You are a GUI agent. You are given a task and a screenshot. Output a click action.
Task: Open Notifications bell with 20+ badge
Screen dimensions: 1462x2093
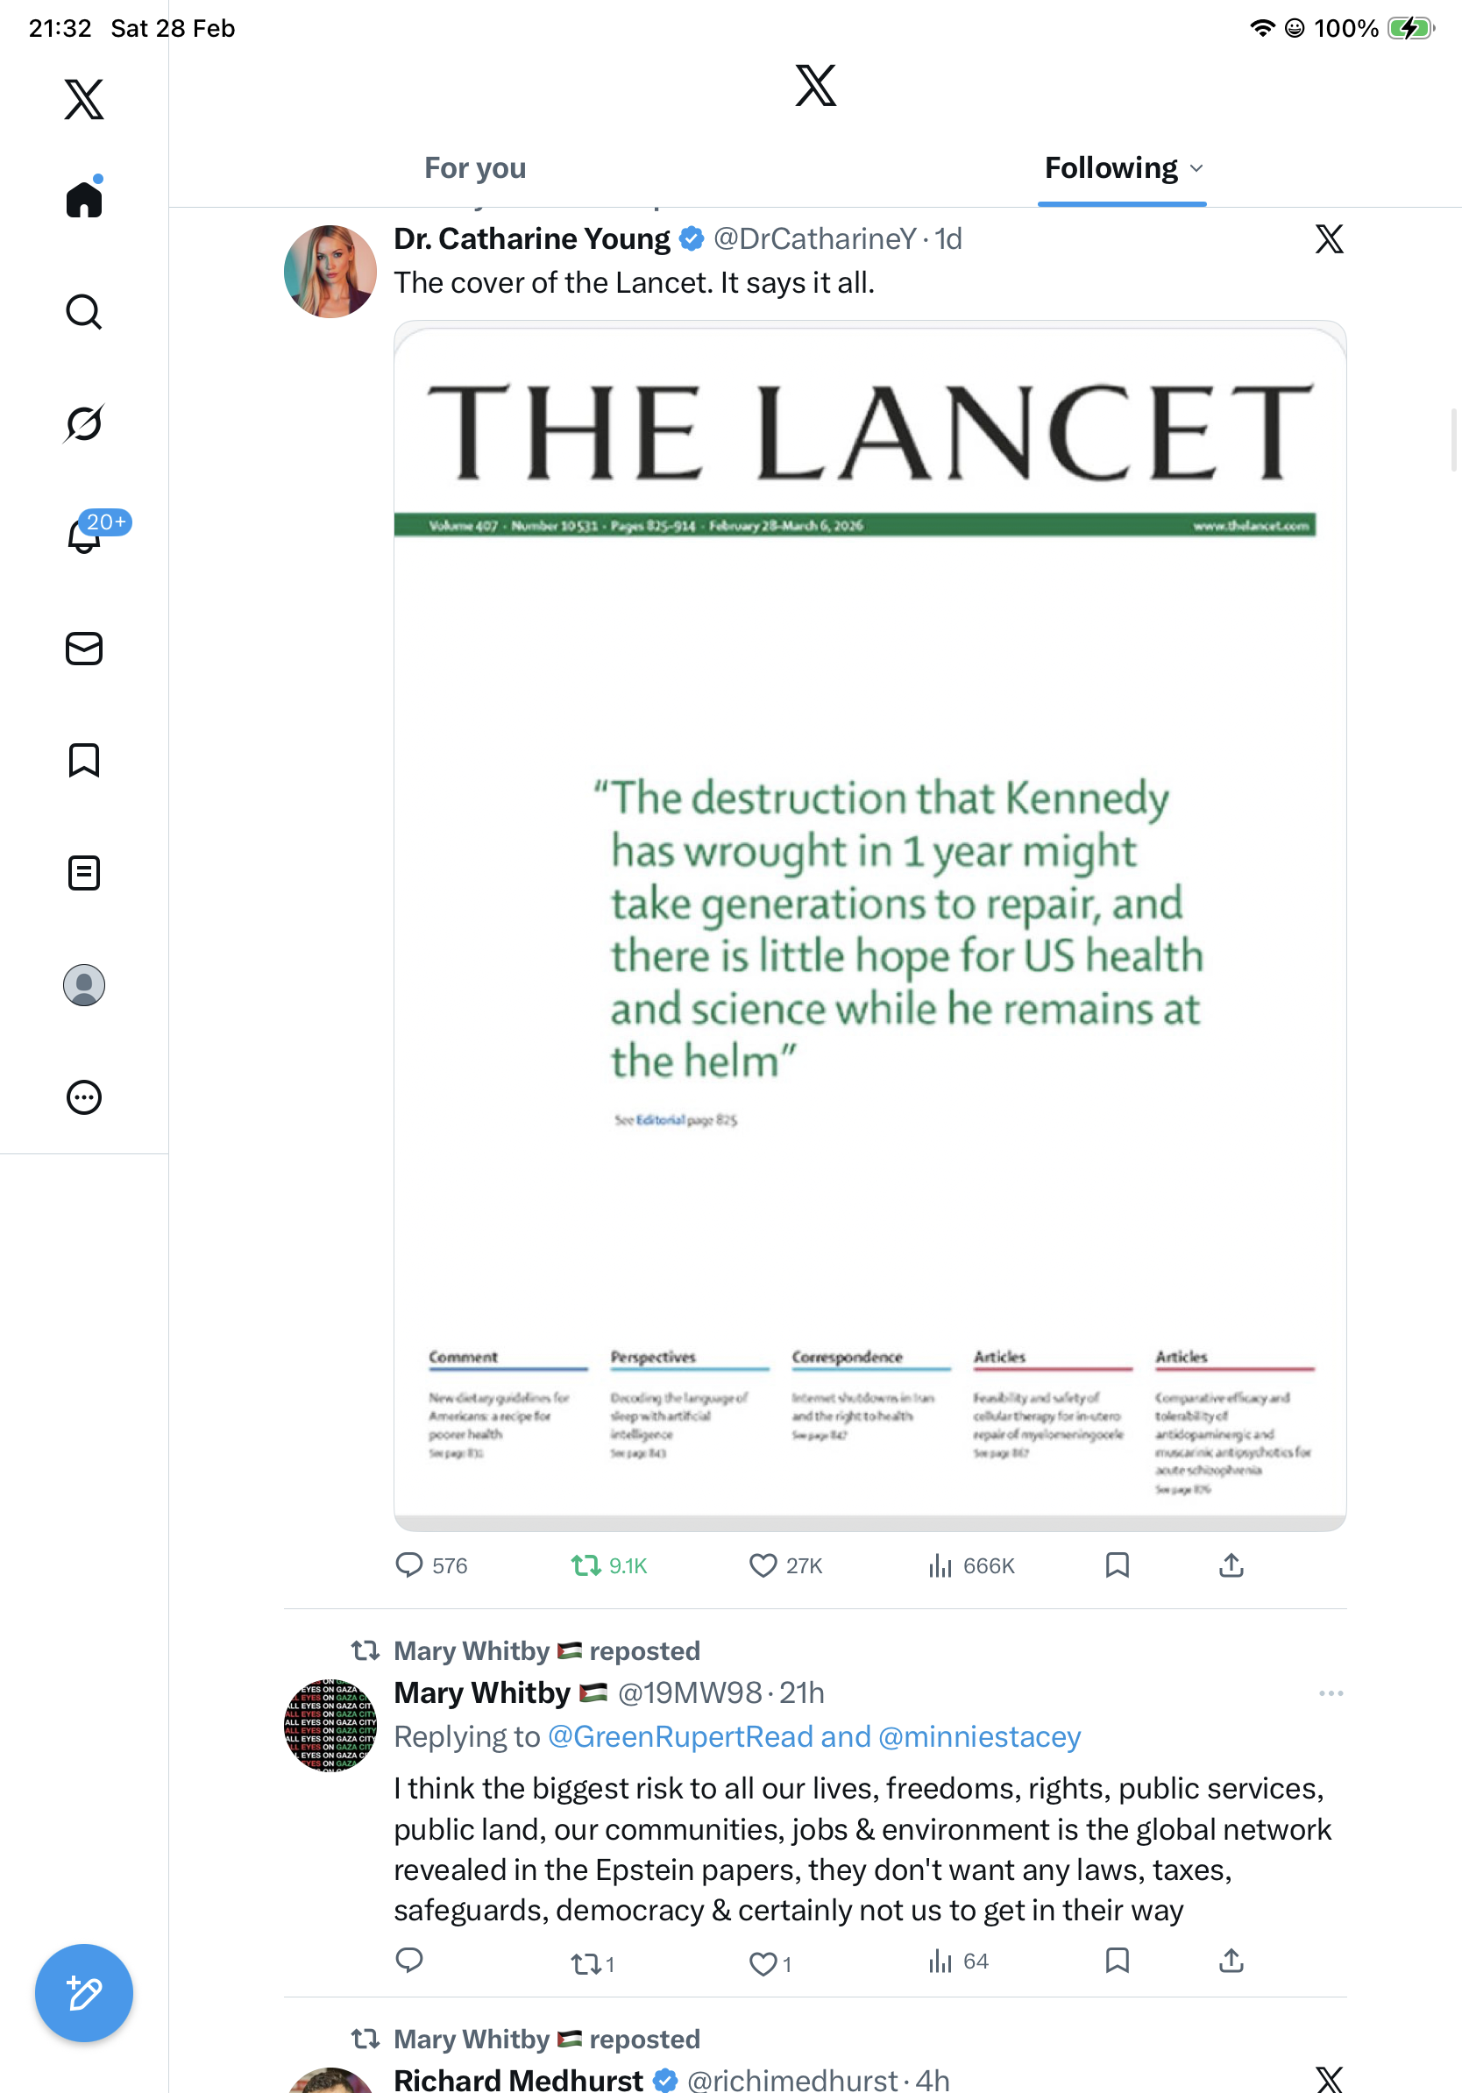pyautogui.click(x=86, y=536)
